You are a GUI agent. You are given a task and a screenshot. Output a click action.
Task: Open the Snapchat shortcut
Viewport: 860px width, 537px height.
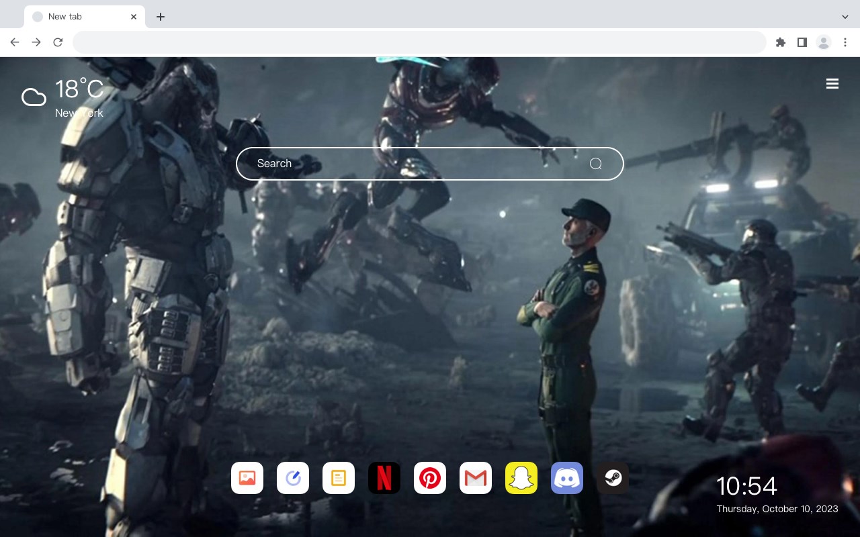(521, 478)
